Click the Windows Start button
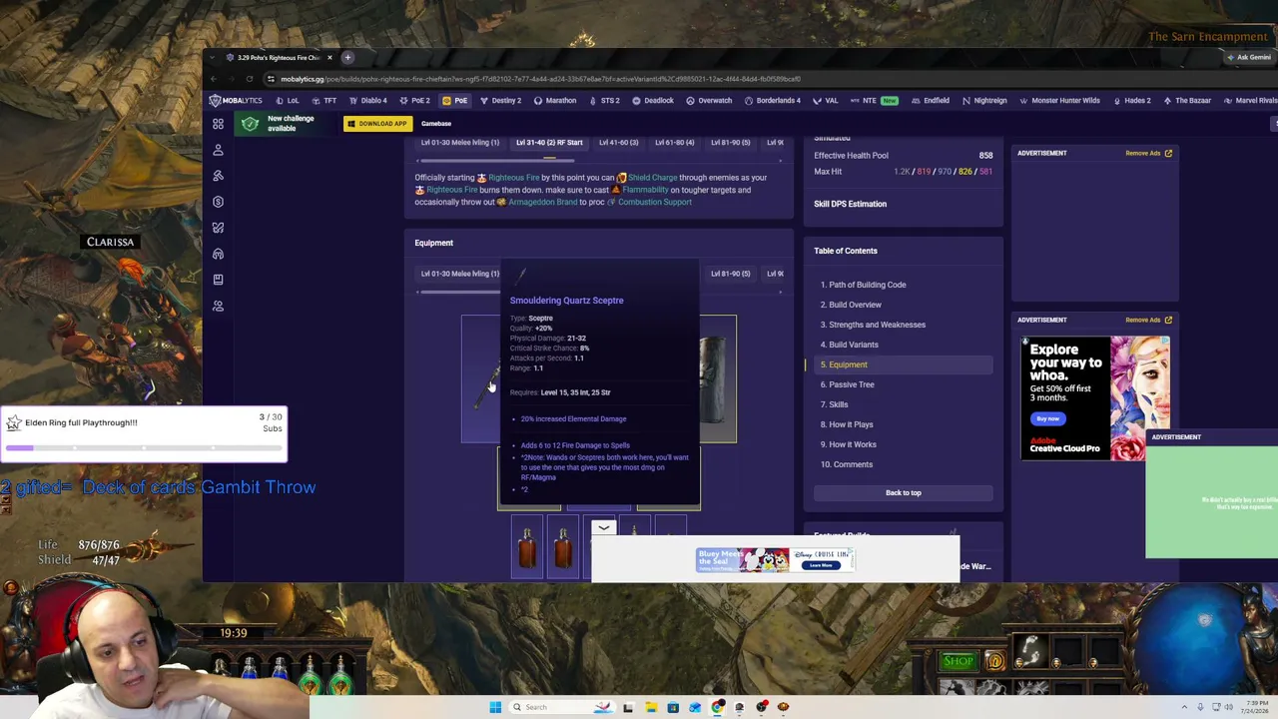The image size is (1278, 719). (495, 707)
